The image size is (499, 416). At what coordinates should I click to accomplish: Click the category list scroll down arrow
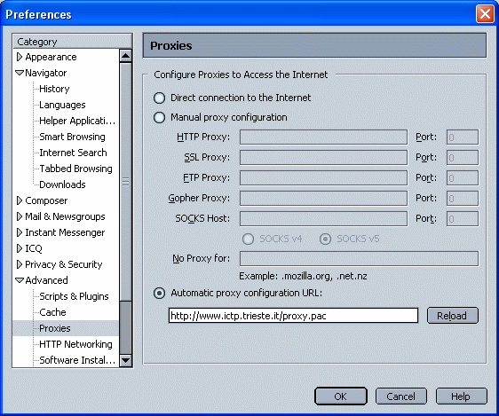(x=126, y=360)
